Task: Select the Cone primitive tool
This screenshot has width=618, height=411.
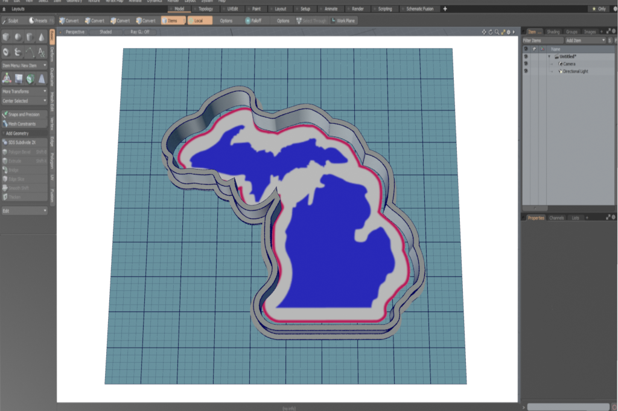Action: click(41, 37)
